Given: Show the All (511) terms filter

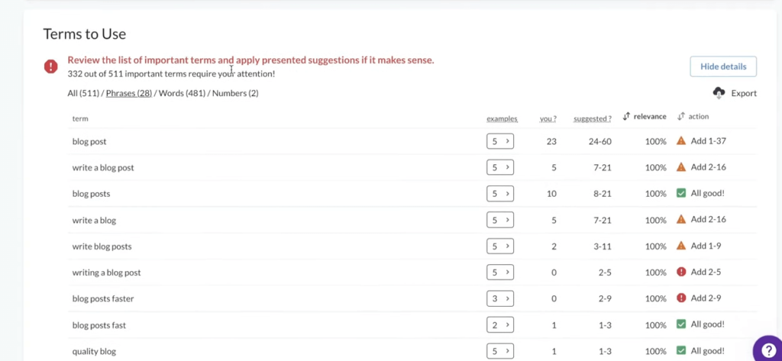Looking at the screenshot, I should coord(83,93).
